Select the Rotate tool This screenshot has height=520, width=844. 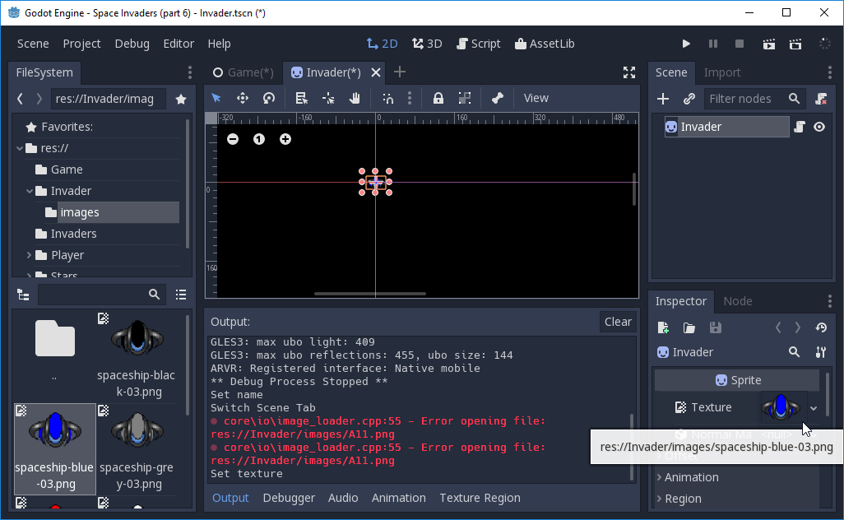[x=268, y=98]
